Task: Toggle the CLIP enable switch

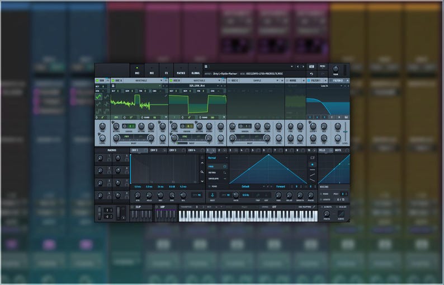Action: click(x=132, y=207)
